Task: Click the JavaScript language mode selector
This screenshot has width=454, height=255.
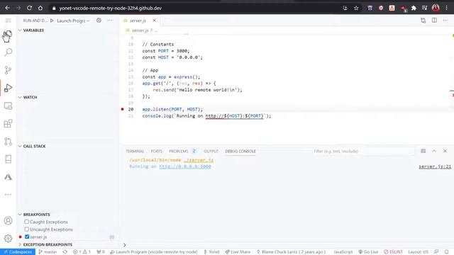Action: coord(343,252)
